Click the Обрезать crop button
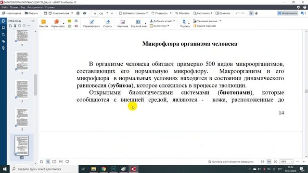Screen dimensions: 308x173 (182, 13)
